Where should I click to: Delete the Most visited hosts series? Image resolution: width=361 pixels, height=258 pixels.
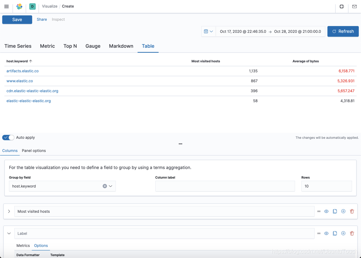click(352, 211)
